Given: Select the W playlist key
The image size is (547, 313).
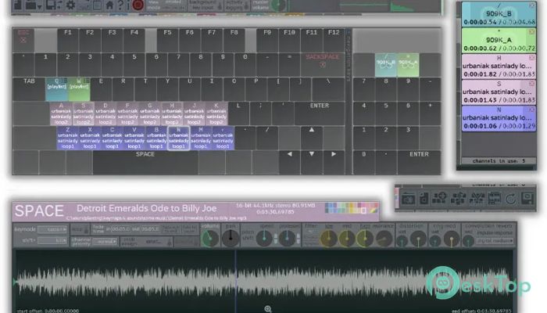Looking at the screenshot, I should pos(79,89).
